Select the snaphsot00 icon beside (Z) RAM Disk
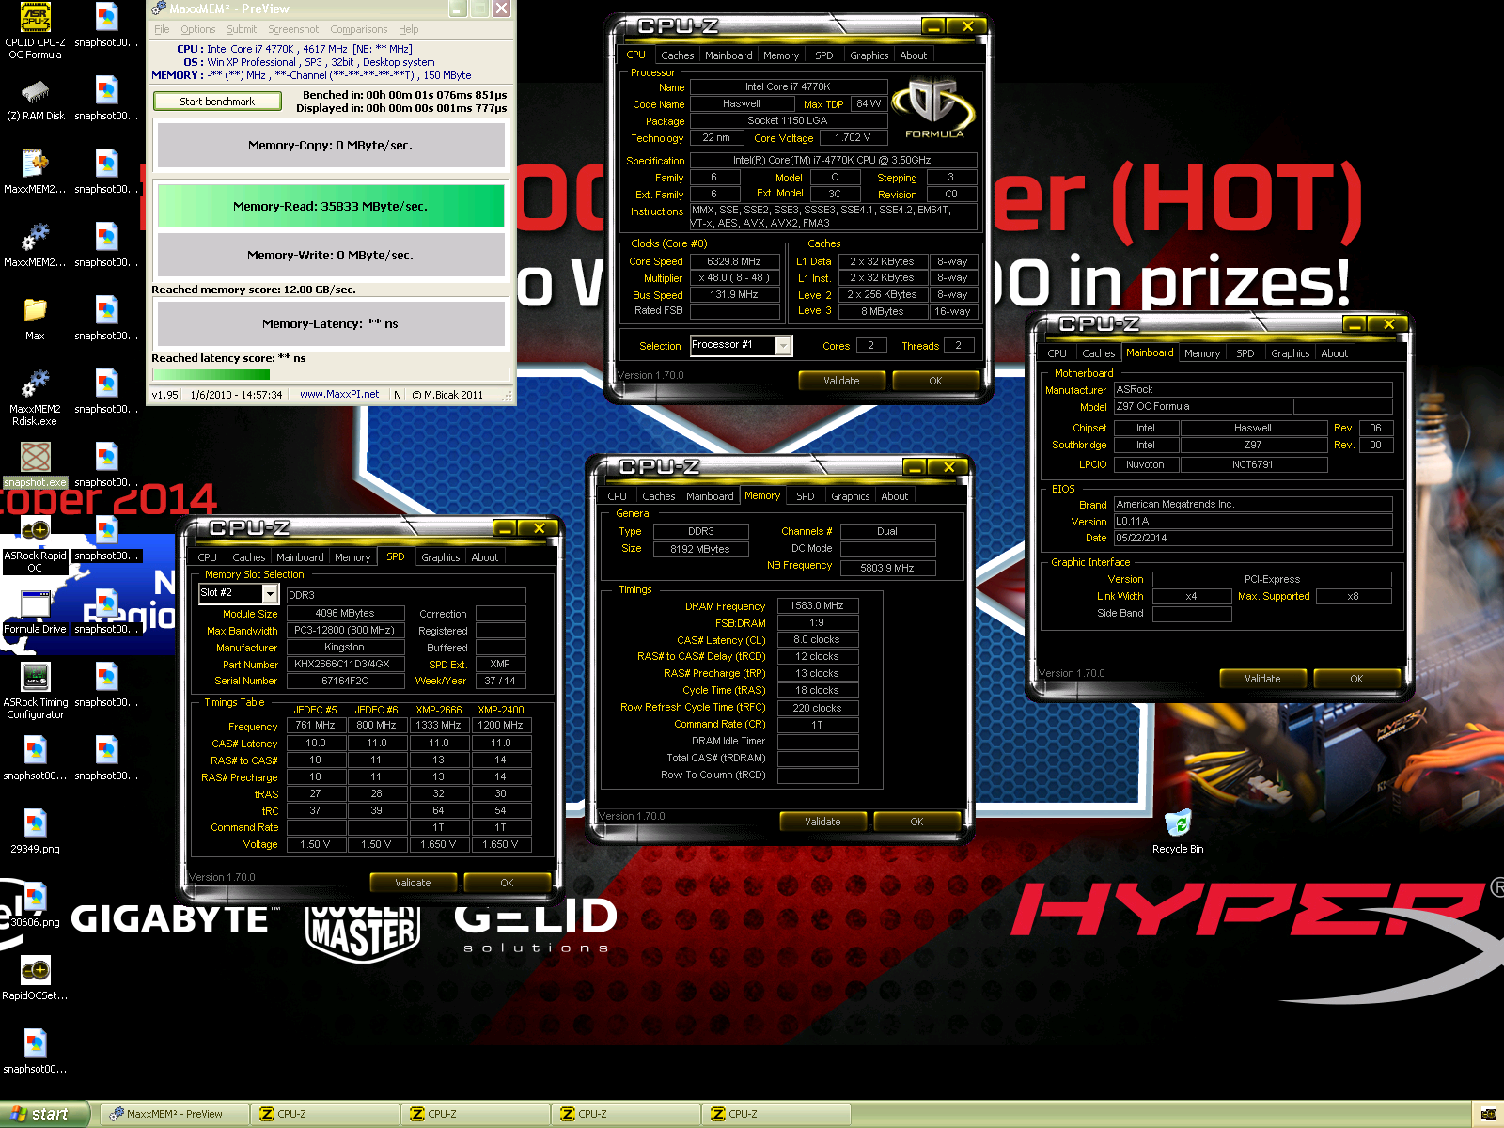Image resolution: width=1504 pixels, height=1128 pixels. [x=106, y=99]
